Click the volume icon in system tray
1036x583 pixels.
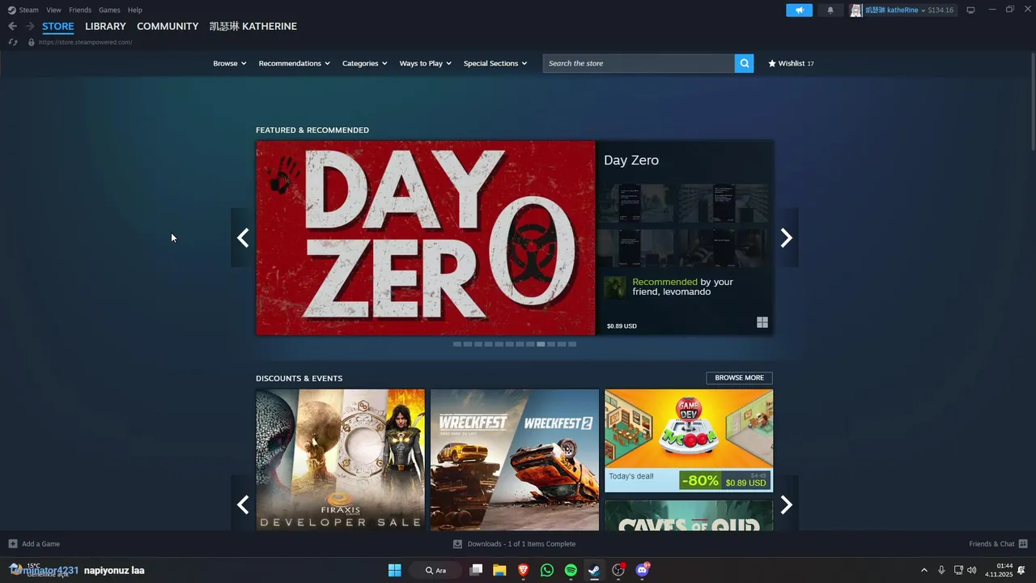(x=971, y=570)
